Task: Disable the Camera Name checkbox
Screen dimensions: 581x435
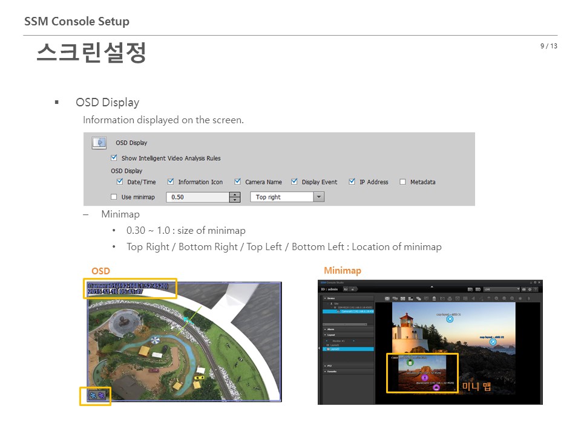Action: coord(237,182)
